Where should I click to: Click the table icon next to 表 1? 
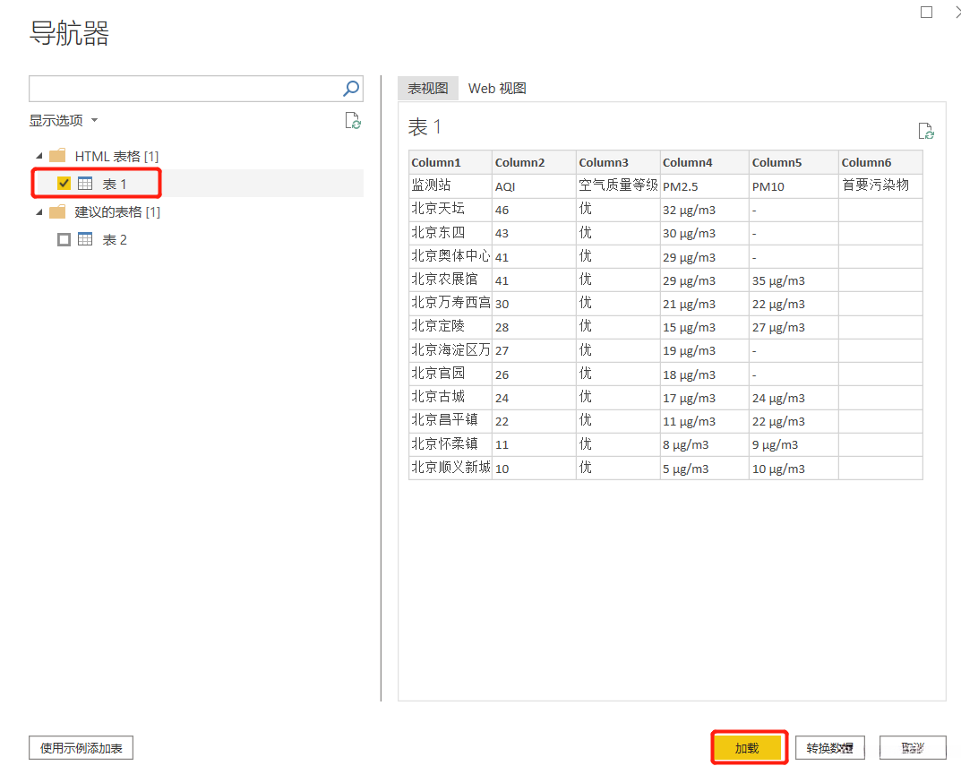point(85,184)
